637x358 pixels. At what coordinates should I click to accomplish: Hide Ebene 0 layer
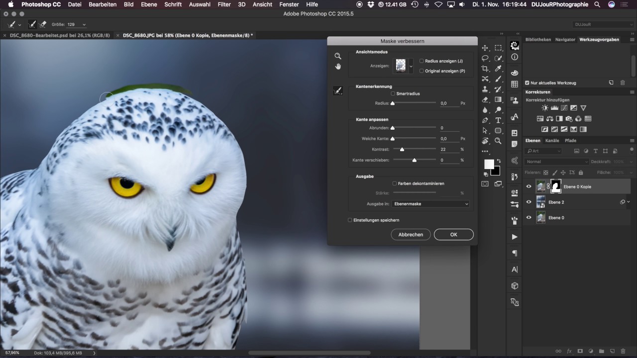pyautogui.click(x=529, y=218)
